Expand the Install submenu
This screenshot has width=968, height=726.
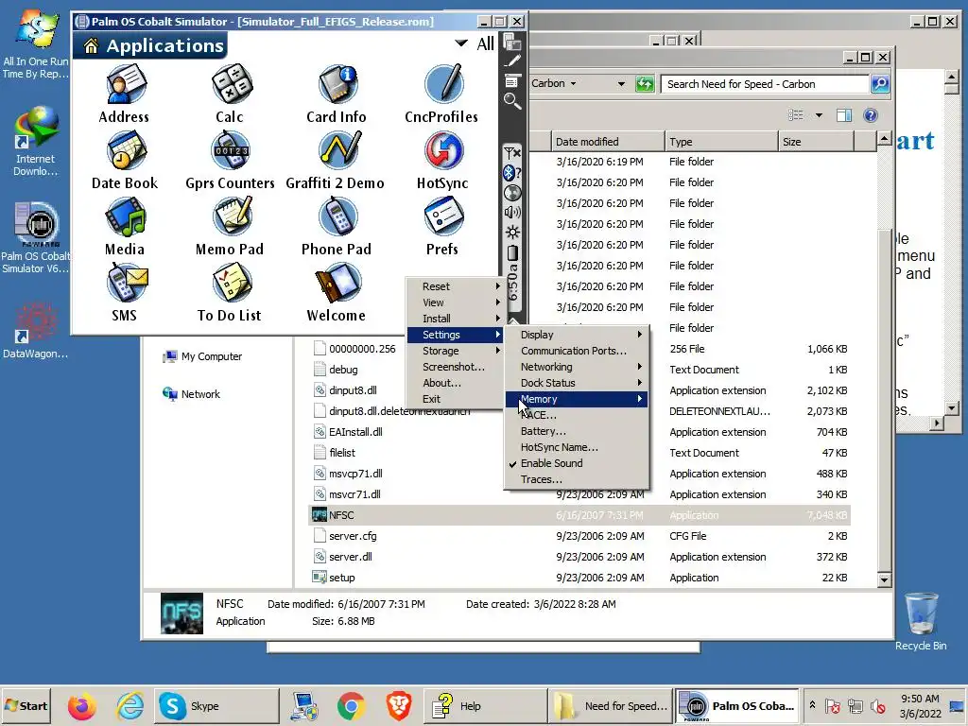(x=455, y=319)
